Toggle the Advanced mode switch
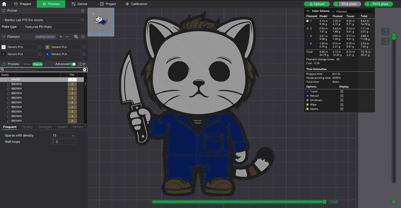The width and height of the screenshot is (401, 208). (73, 64)
